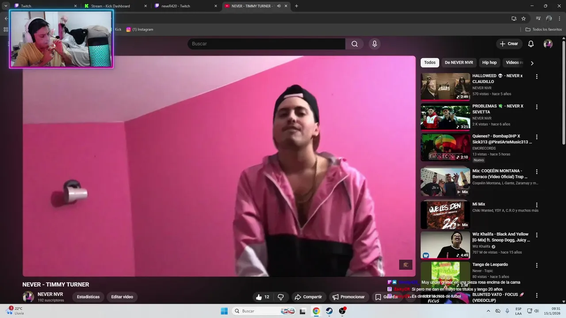Open the Estadísticas button
This screenshot has height=318, width=566.
(88, 297)
